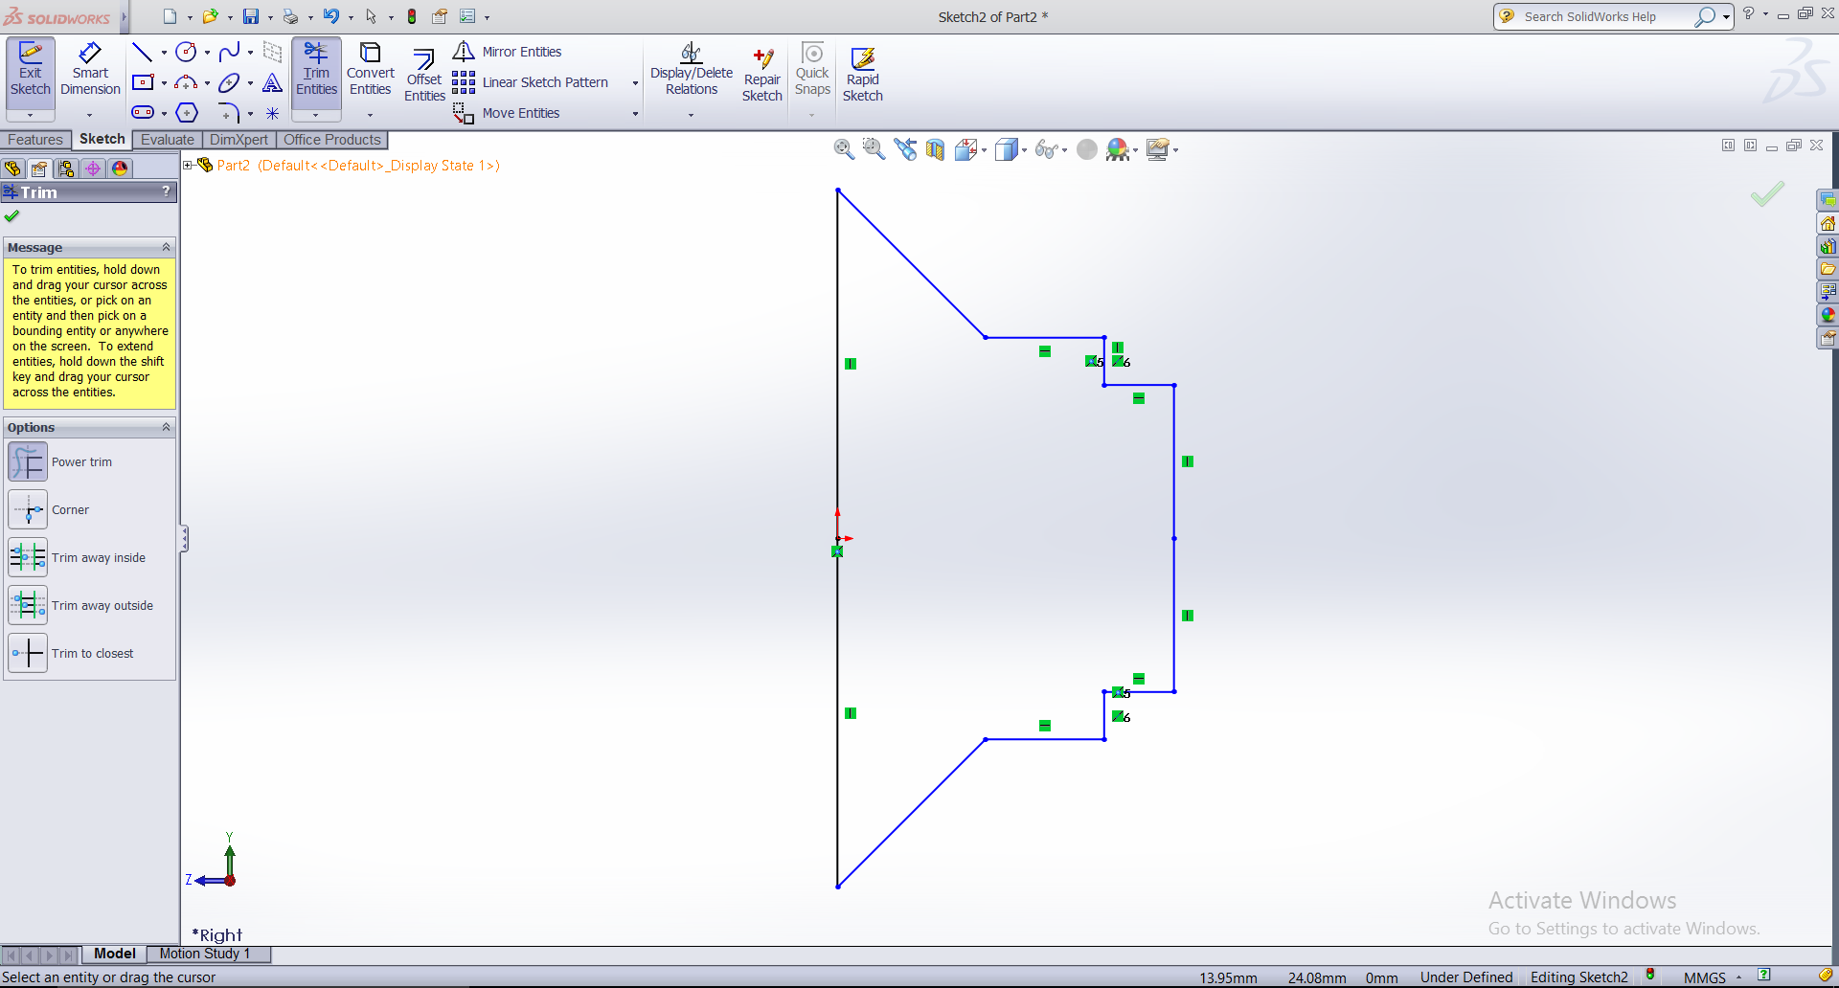Open the Appearances task pane icon

[x=1828, y=315]
